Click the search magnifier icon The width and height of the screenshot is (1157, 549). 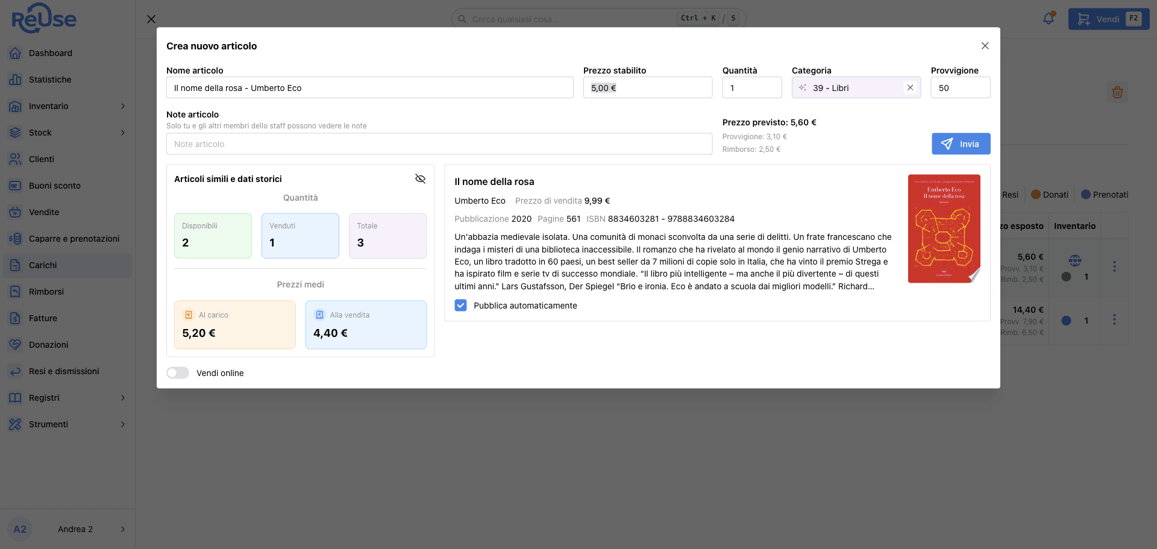pyautogui.click(x=462, y=19)
